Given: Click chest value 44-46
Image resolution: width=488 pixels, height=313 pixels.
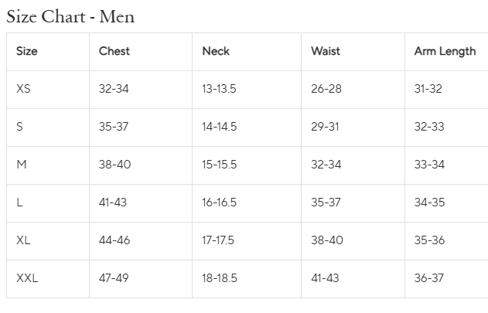Looking at the screenshot, I should (114, 240).
